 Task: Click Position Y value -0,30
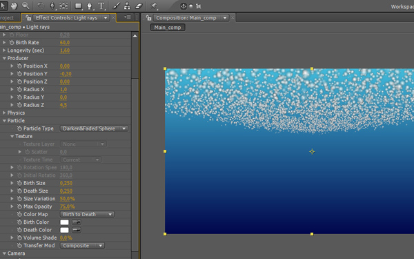click(66, 74)
